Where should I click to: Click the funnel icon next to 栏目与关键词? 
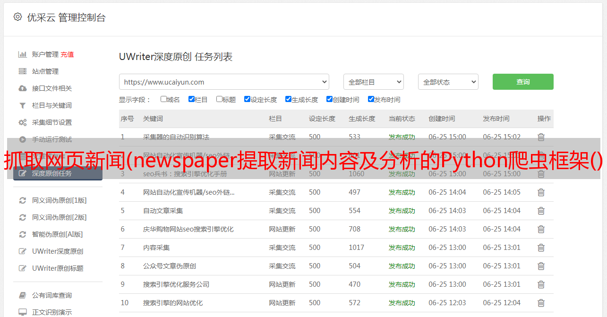tap(22, 105)
